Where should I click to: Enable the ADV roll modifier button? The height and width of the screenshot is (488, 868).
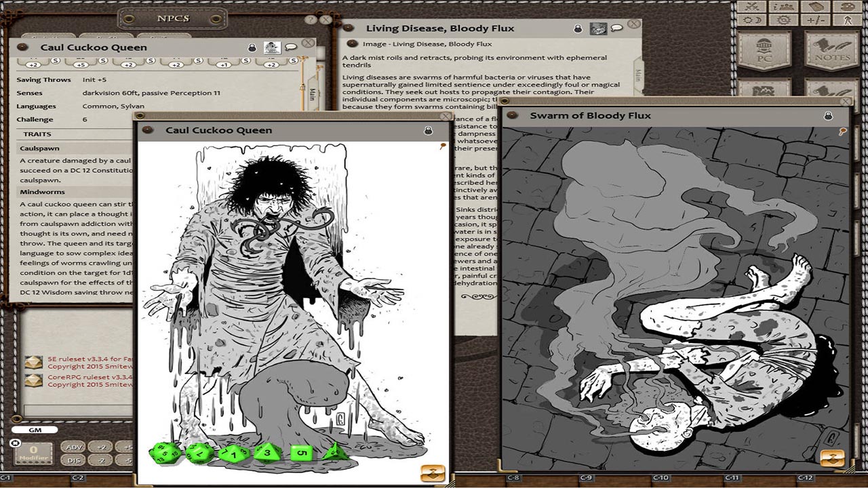(73, 447)
